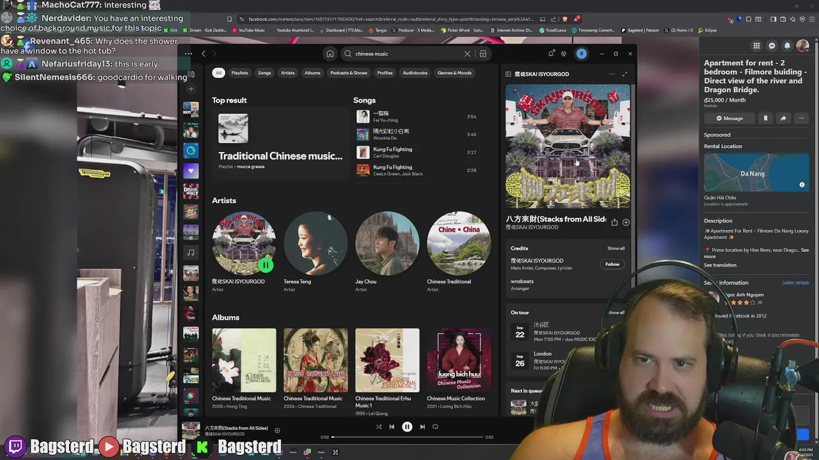The width and height of the screenshot is (819, 460).
Task: Expand the listing description with 'See more'
Action: (805, 250)
